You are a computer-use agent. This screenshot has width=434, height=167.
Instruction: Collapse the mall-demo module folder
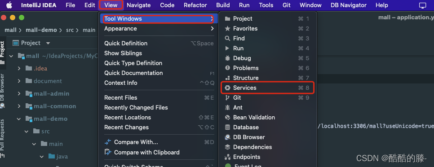[x=19, y=119]
